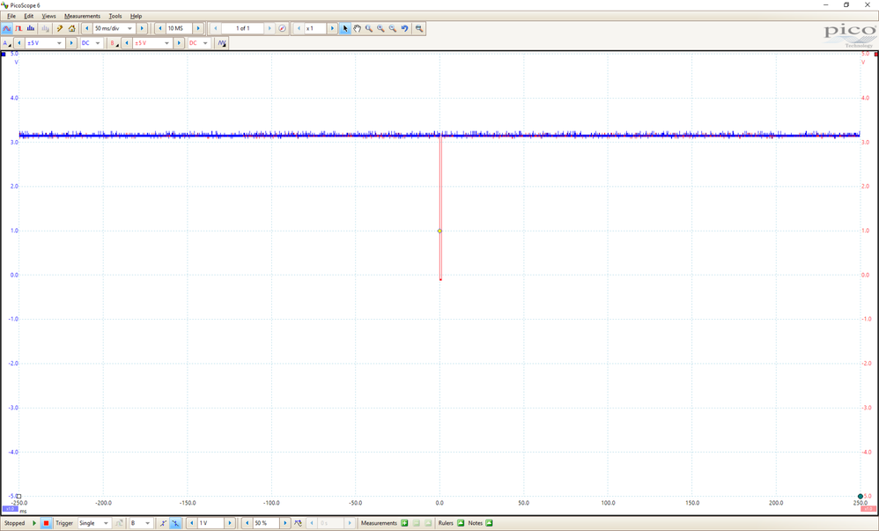
Task: Open trigger source channel B dropdown
Action: pyautogui.click(x=141, y=523)
